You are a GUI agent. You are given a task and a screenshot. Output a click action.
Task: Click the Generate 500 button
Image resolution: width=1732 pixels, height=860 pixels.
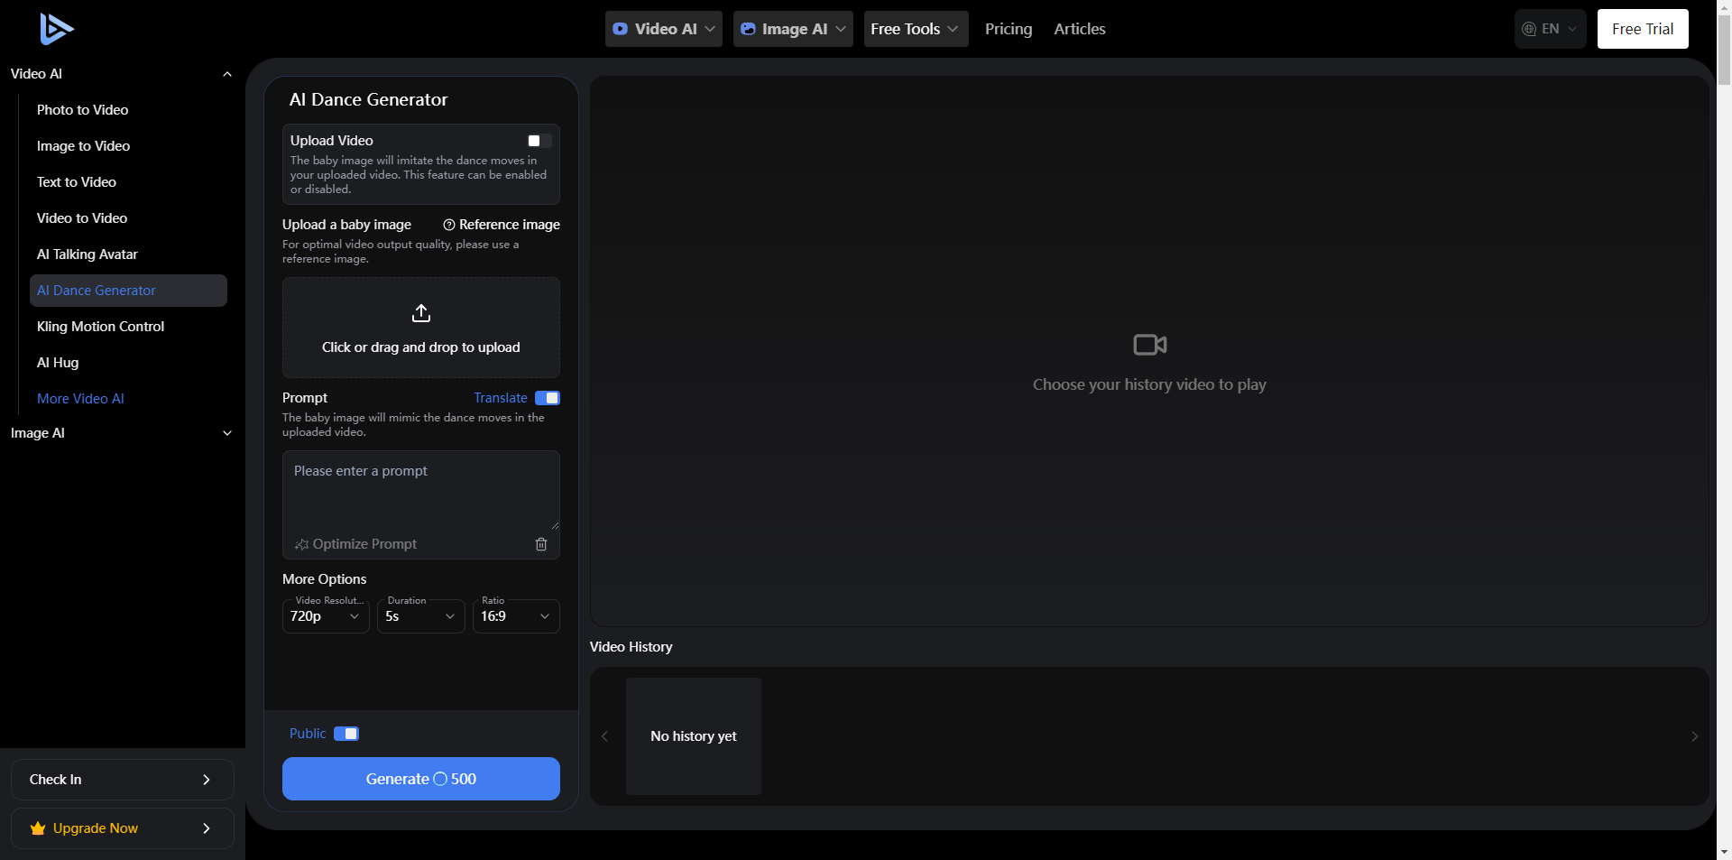tap(420, 778)
